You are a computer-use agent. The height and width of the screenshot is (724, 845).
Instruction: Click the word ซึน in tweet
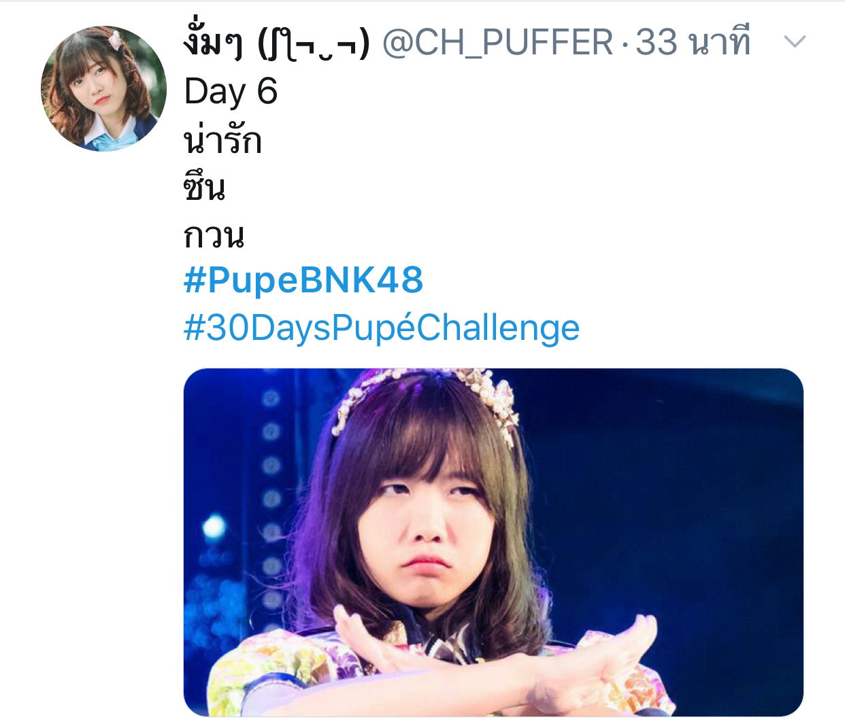tap(204, 186)
